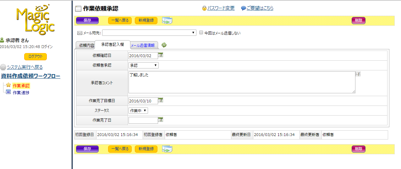The image size is (401, 169).
Task: Open the メール宛先 dropdown
Action: click(149, 33)
